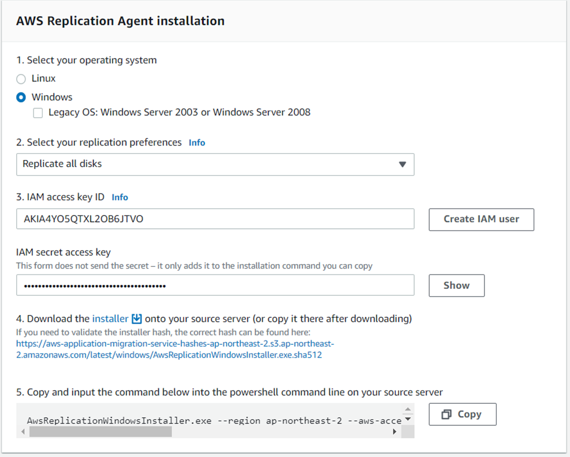This screenshot has width=570, height=457.
Task: Click the command box vertical scroll up arrow
Action: pyautogui.click(x=408, y=410)
